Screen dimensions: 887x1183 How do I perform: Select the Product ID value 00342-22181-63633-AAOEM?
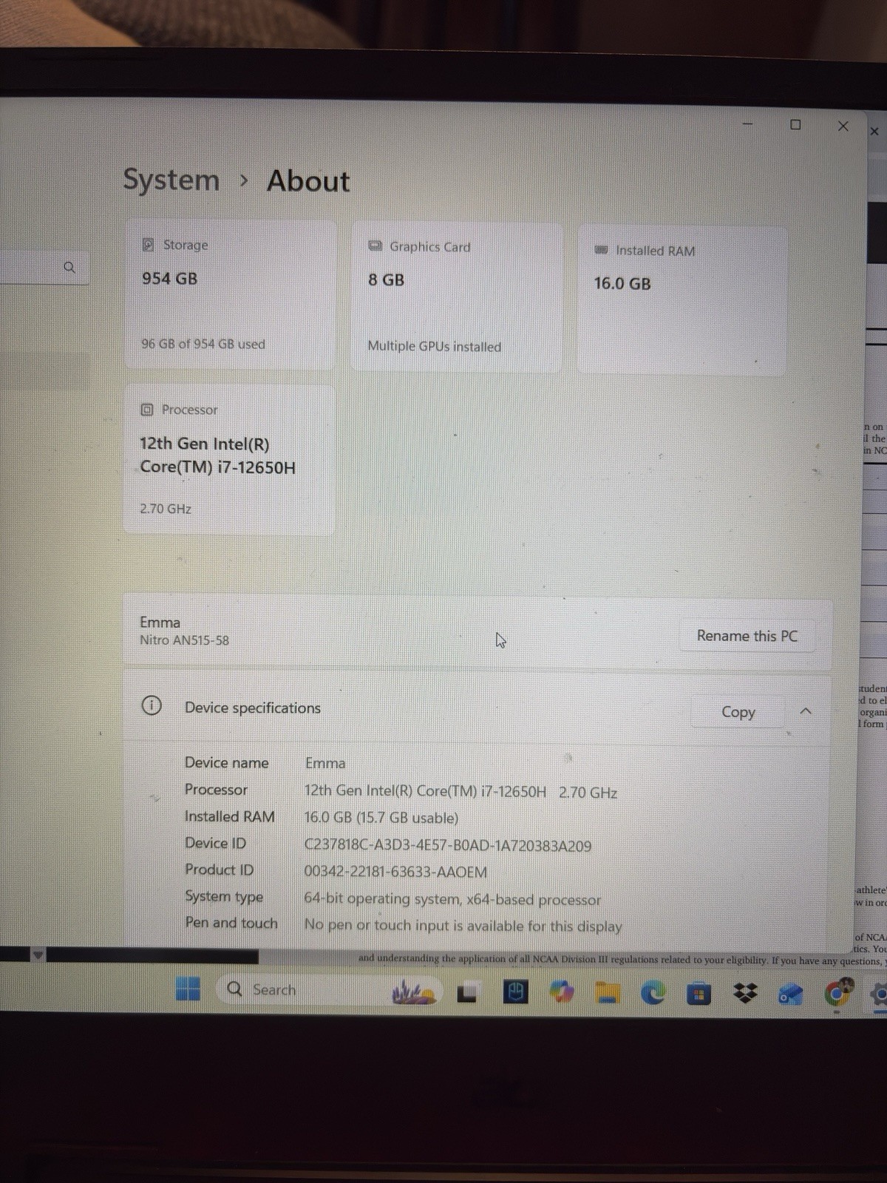(x=395, y=872)
